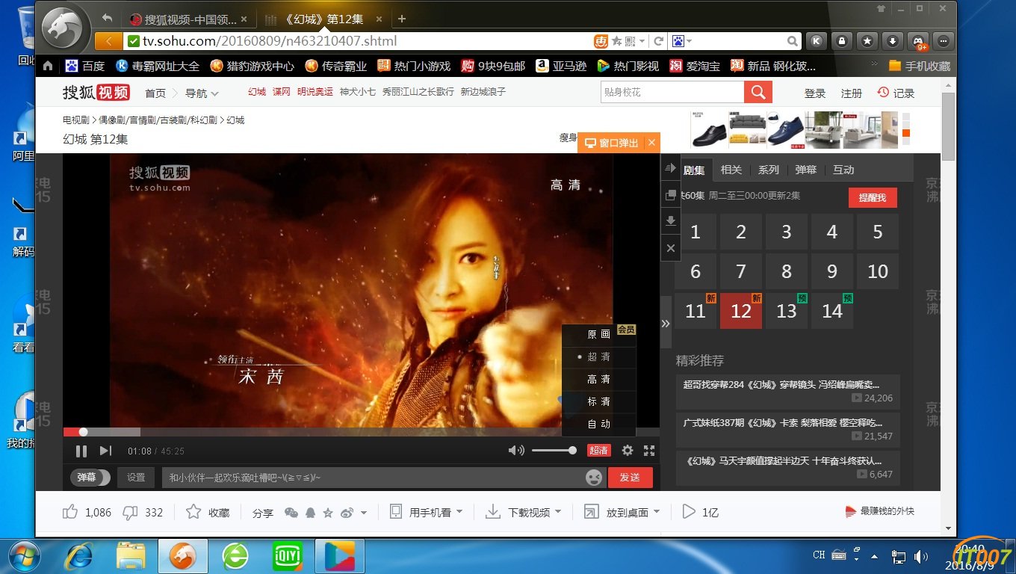Open danmaku 设置 button

[x=136, y=478]
